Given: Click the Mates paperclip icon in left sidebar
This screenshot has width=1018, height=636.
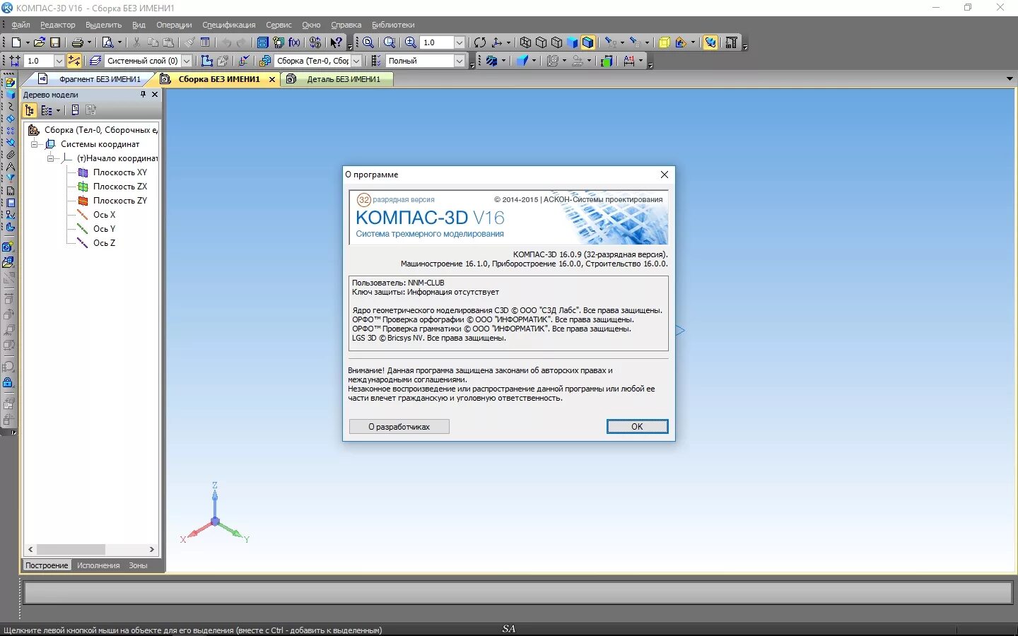Looking at the screenshot, I should point(11,155).
